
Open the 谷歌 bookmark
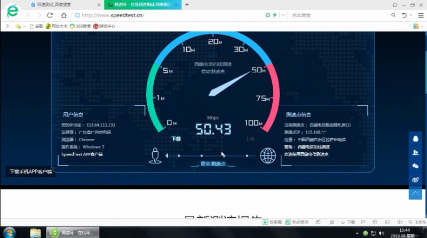click(37, 26)
